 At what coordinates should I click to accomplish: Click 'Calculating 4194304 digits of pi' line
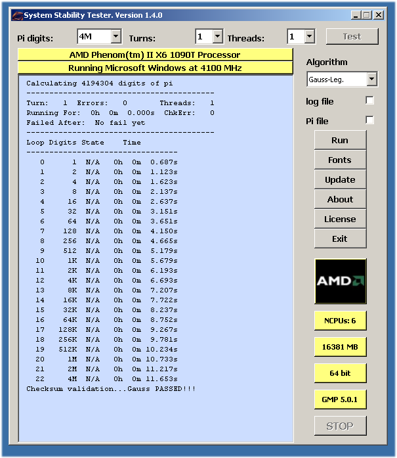(100, 83)
